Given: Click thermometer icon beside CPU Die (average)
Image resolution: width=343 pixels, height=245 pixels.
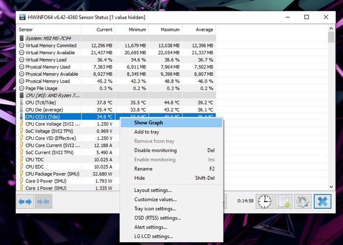Looking at the screenshot, I should coord(22,110).
